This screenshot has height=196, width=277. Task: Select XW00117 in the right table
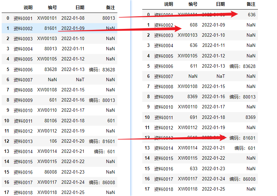point(187,179)
